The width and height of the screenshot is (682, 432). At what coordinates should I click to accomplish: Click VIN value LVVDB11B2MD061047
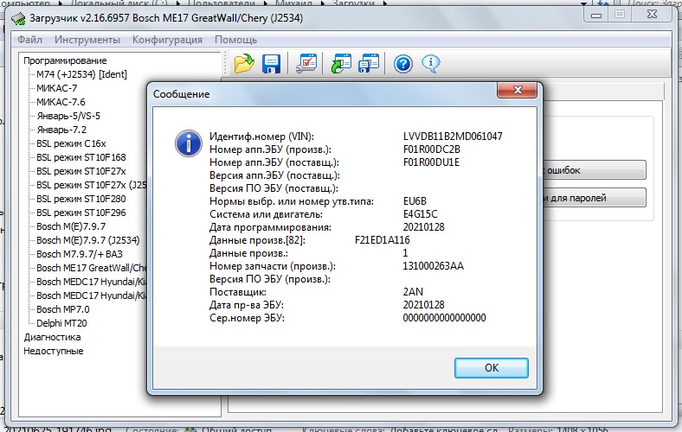[x=453, y=137]
